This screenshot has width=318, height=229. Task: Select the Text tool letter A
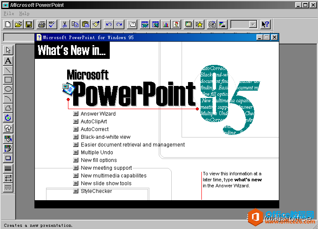[x=8, y=61]
